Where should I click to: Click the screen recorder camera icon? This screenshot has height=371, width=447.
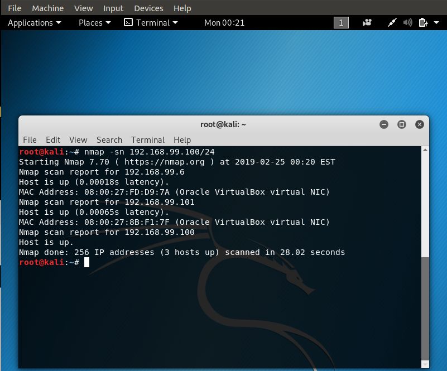pos(367,22)
